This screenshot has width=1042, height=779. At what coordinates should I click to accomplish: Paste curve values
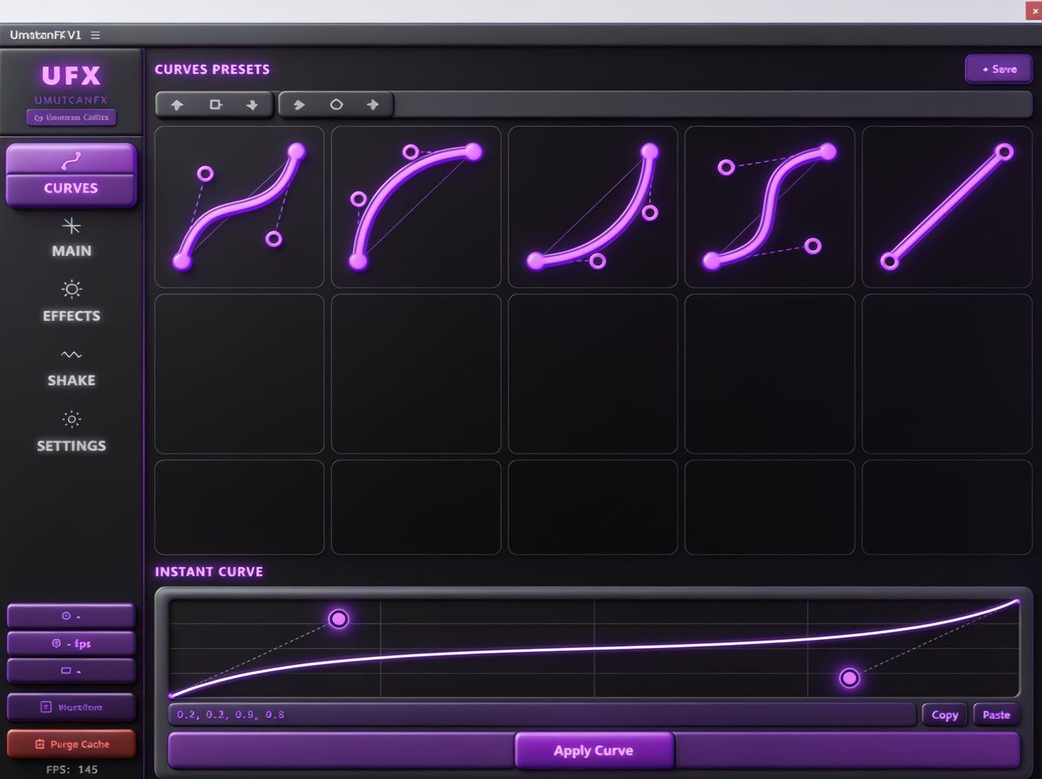[996, 715]
